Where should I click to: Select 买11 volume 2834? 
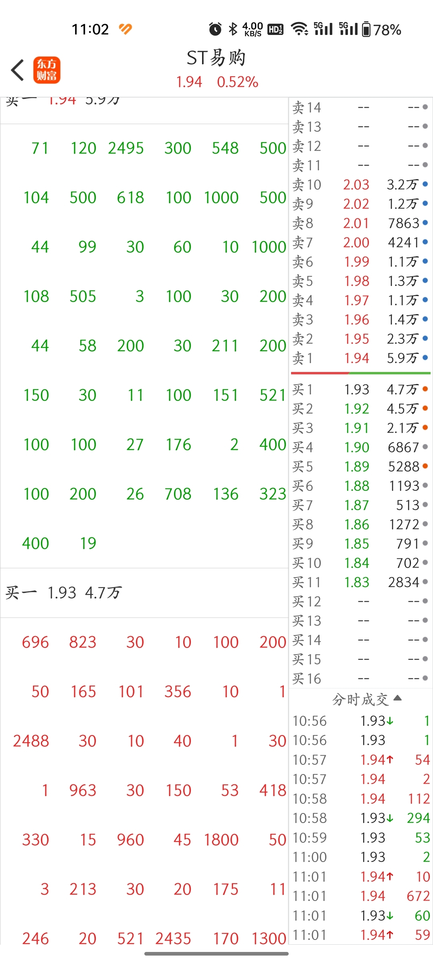click(404, 582)
